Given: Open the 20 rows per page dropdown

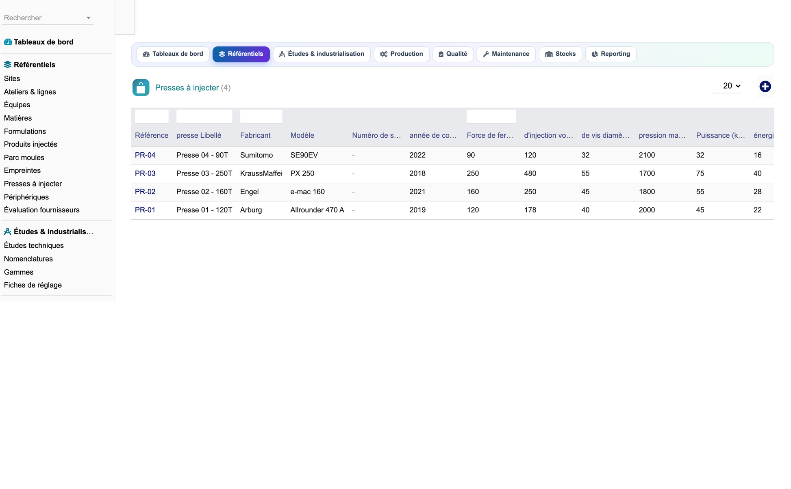Looking at the screenshot, I should click(x=727, y=86).
